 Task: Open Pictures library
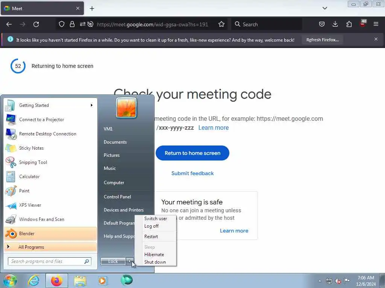point(111,155)
